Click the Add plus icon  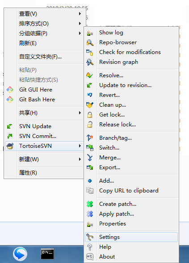coord(90,181)
